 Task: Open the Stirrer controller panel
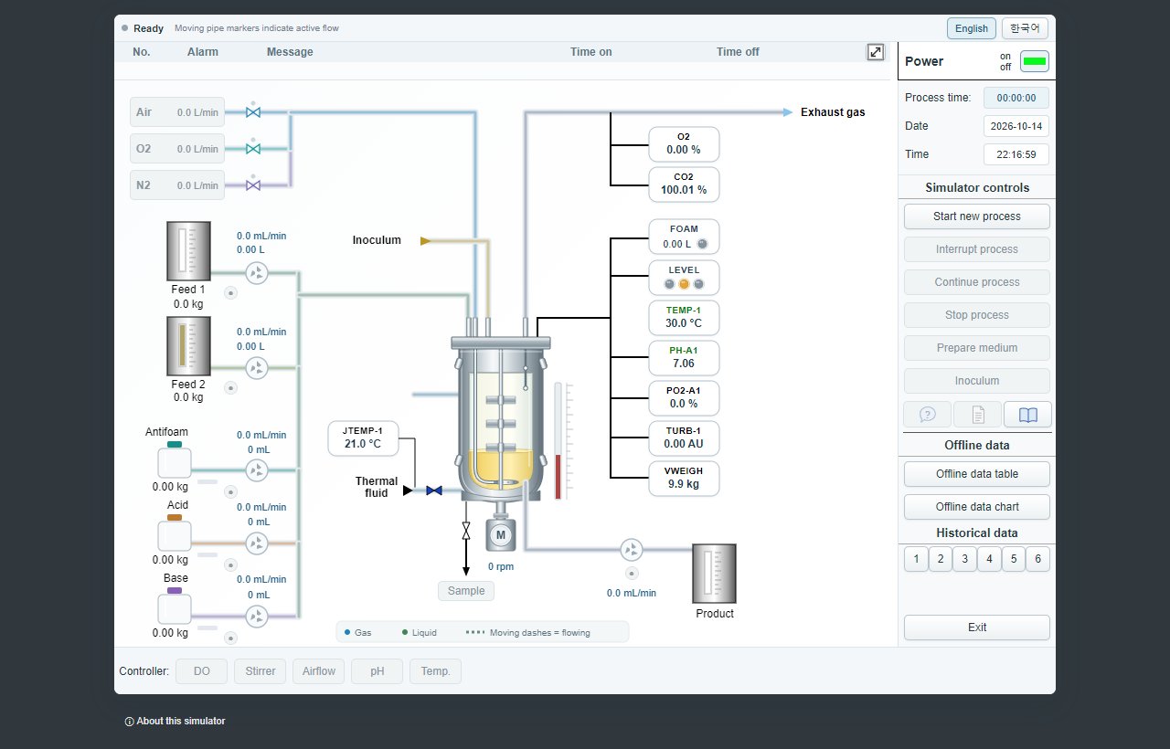[261, 671]
